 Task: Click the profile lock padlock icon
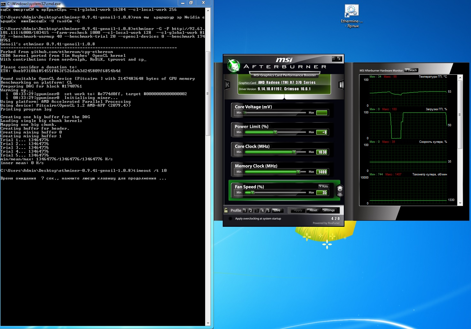(226, 210)
